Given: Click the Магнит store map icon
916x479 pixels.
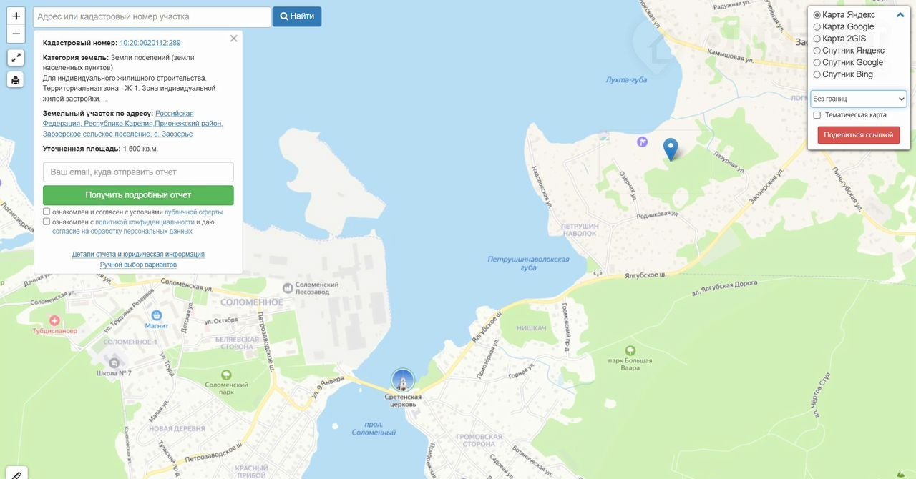Looking at the screenshot, I should pos(157,315).
